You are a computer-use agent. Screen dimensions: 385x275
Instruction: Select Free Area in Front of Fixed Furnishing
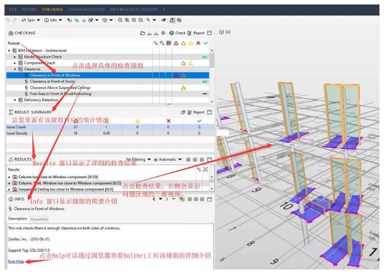point(61,94)
